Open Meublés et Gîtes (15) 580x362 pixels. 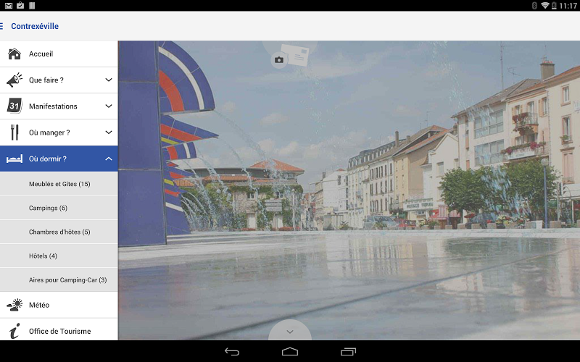coord(59,184)
